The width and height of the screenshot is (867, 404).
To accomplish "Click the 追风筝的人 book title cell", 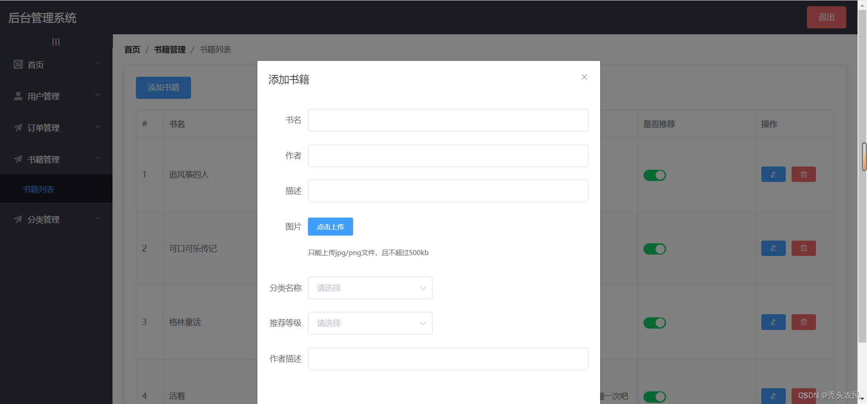I will coord(189,175).
